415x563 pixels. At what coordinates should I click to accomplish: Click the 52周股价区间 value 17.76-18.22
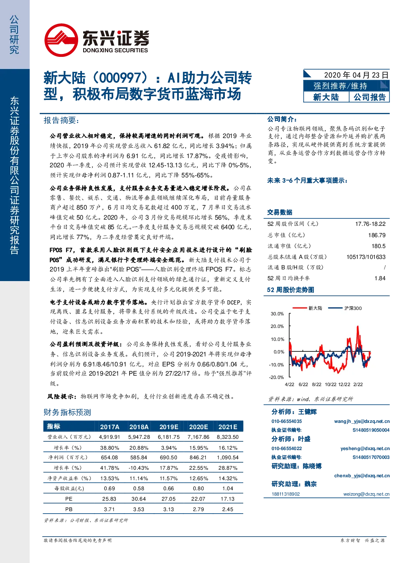coord(370,224)
